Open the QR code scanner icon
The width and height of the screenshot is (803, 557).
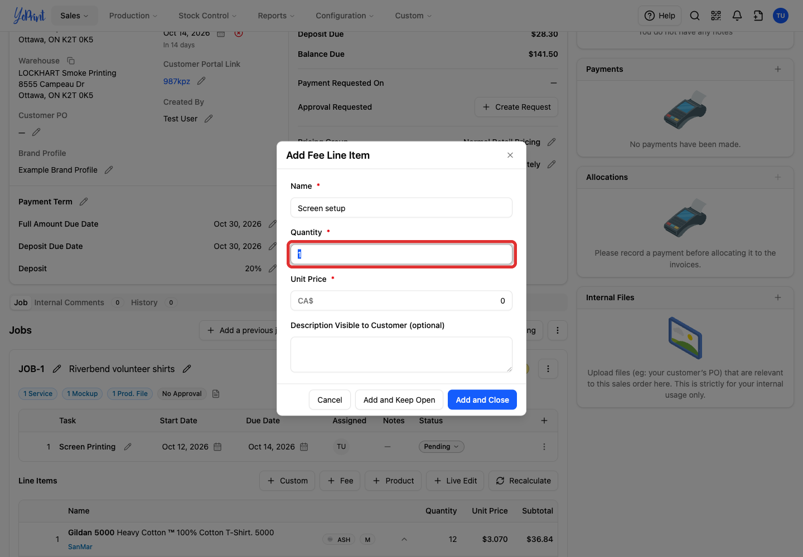click(x=716, y=16)
